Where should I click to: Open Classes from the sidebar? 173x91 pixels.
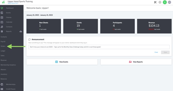(x=9, y=17)
